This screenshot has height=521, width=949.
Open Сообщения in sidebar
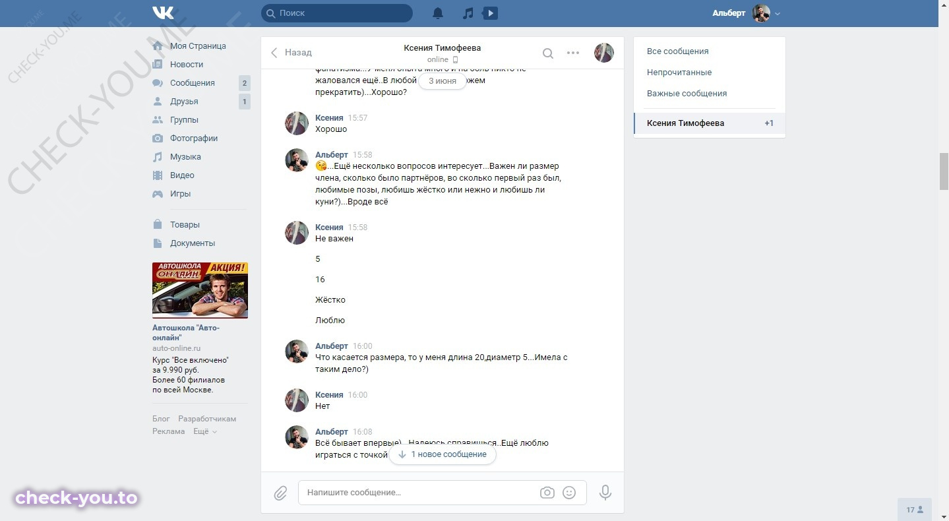(x=193, y=83)
